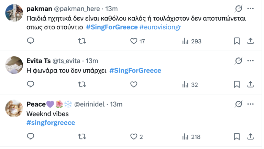Screen dimensions: 264x149
Task: Like pakman's tweet with 17 likes
Action: pos(134,41)
